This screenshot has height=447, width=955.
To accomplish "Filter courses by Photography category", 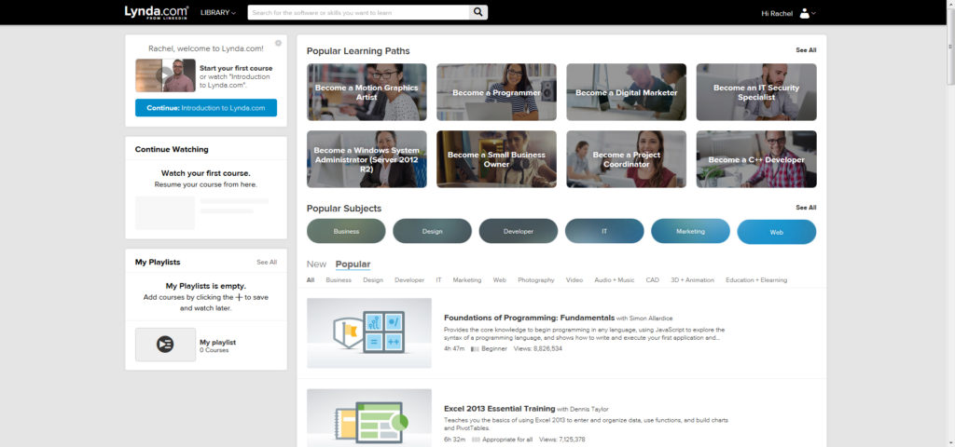I will (x=535, y=280).
